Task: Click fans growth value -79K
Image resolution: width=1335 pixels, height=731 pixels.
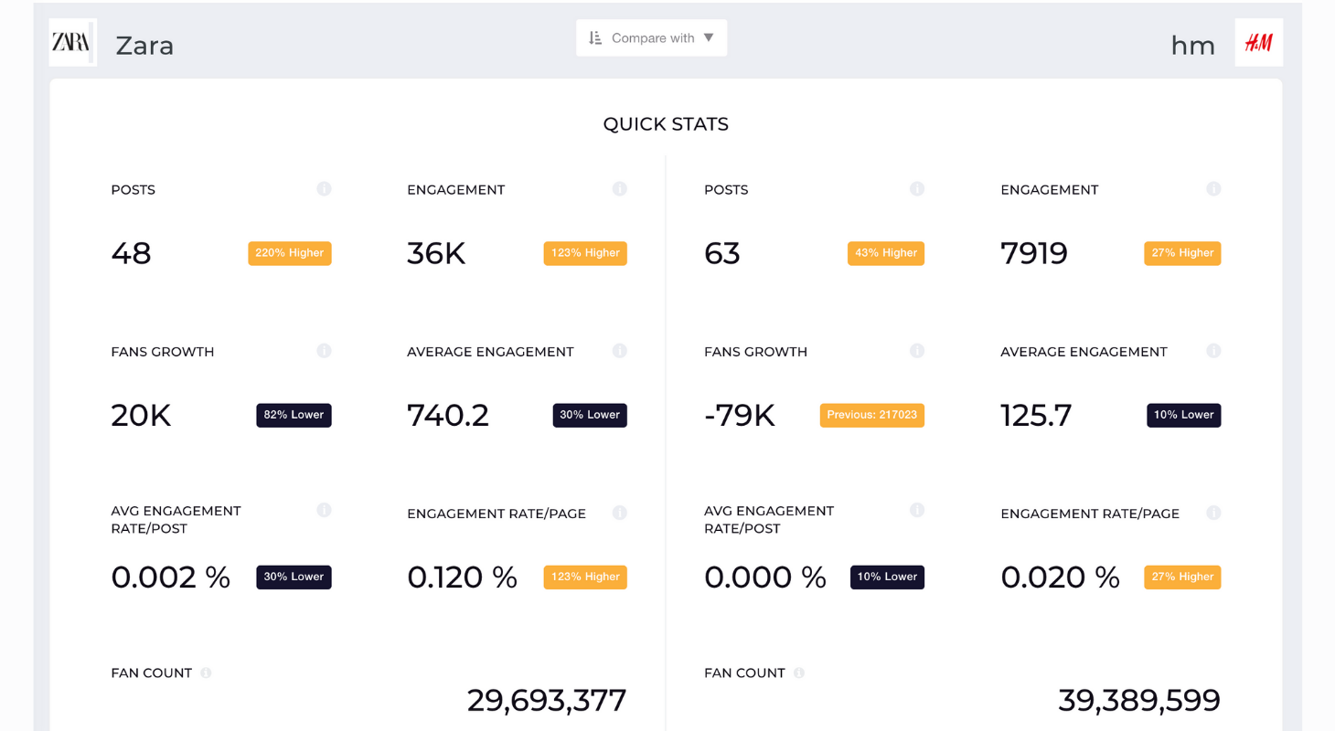Action: pyautogui.click(x=740, y=416)
